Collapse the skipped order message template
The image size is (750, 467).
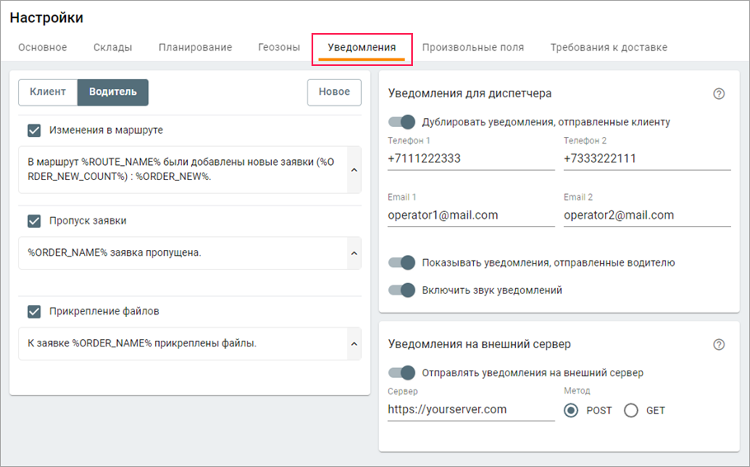click(354, 253)
